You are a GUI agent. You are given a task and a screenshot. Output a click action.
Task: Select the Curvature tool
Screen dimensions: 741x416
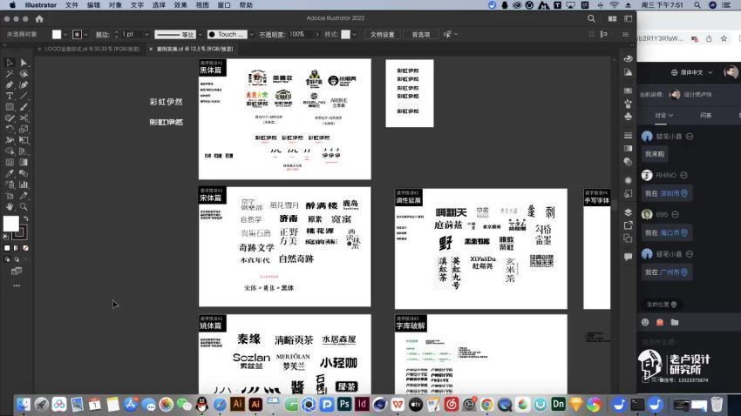pos(24,85)
